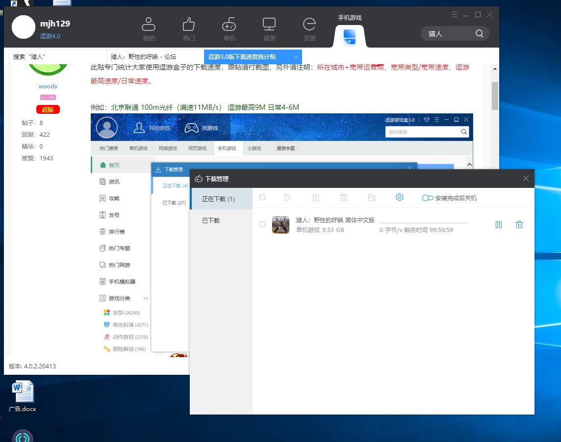Pause the 猎人：野性的呼唤 download
The width and height of the screenshot is (561, 442).
coord(499,225)
